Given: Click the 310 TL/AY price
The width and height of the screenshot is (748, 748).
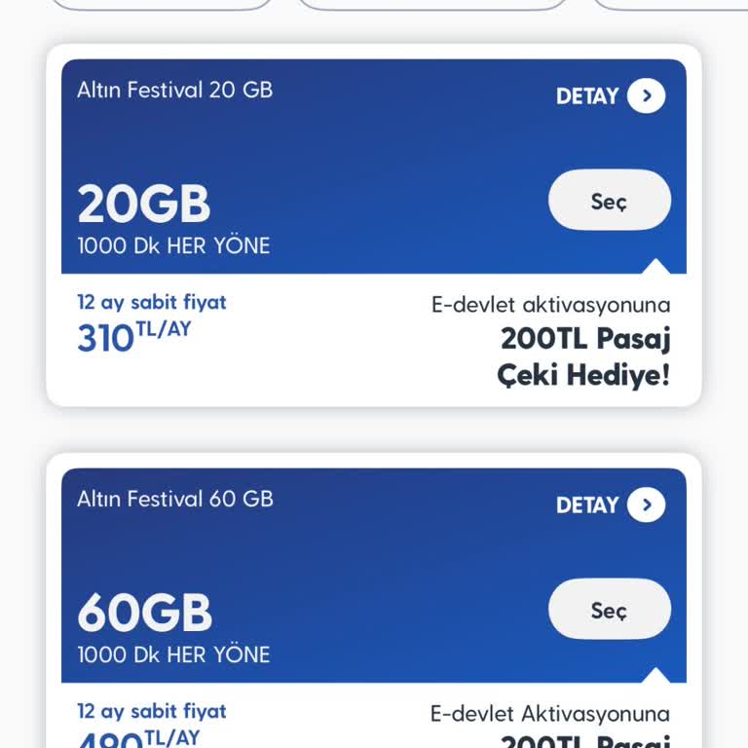Looking at the screenshot, I should 134,336.
